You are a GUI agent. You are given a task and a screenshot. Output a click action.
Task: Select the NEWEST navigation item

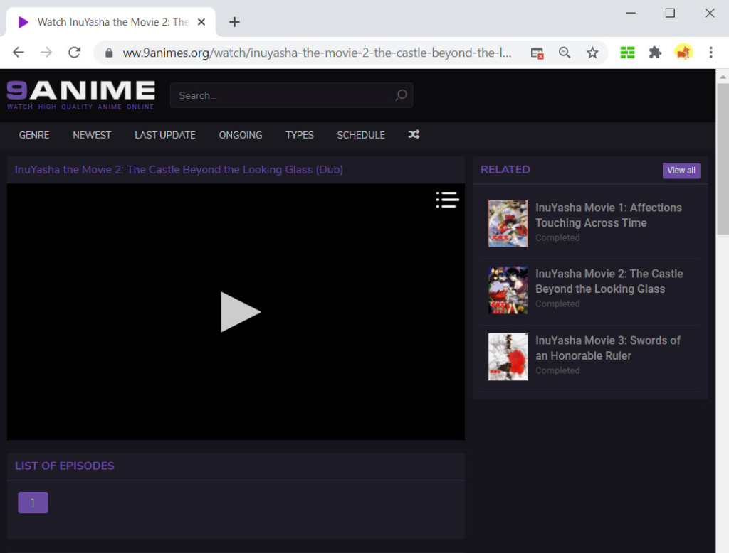pyautogui.click(x=92, y=134)
